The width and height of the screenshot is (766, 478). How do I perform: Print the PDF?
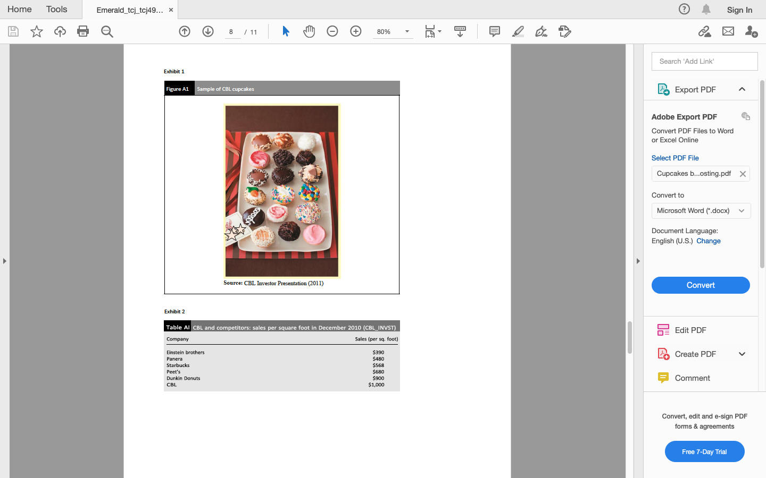click(83, 31)
